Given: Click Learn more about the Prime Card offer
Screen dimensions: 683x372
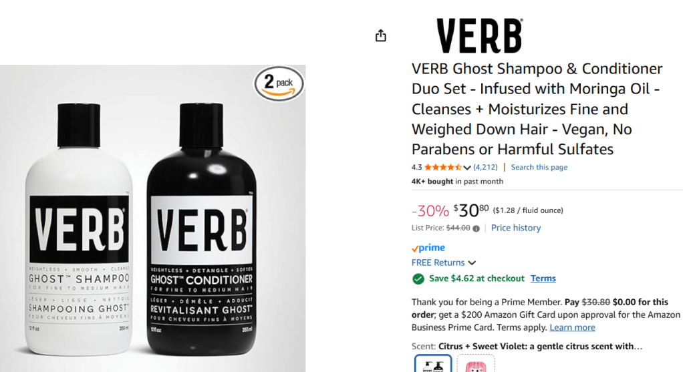Looking at the screenshot, I should 572,327.
